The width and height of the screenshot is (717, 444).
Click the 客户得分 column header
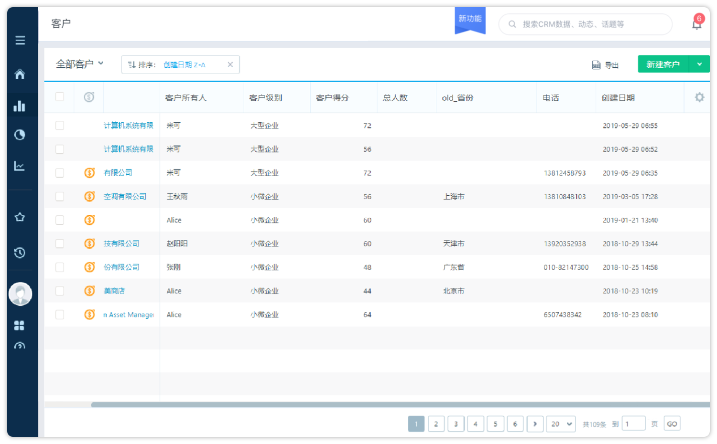coord(333,97)
